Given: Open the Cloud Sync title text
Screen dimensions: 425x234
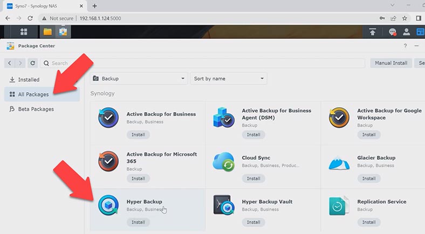Looking at the screenshot, I should coord(256,157).
